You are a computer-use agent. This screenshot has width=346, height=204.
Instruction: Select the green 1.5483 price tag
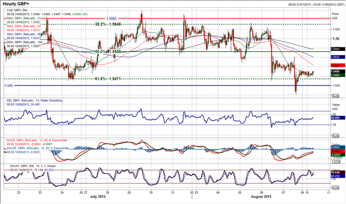pyautogui.click(x=338, y=75)
